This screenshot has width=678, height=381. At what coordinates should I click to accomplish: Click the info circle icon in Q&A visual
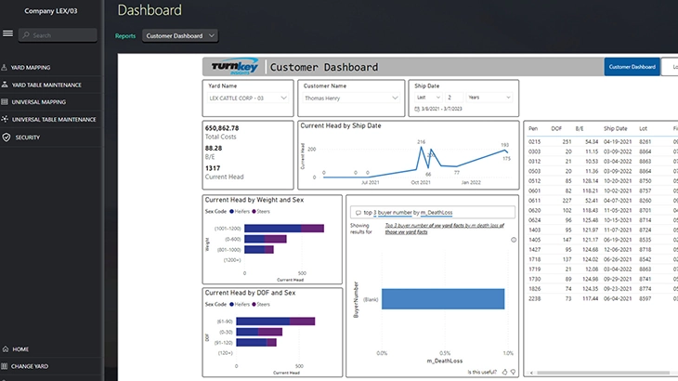514,240
